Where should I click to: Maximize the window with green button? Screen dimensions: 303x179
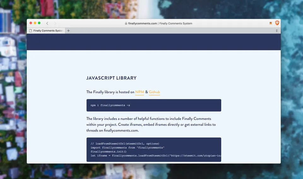(x=39, y=23)
